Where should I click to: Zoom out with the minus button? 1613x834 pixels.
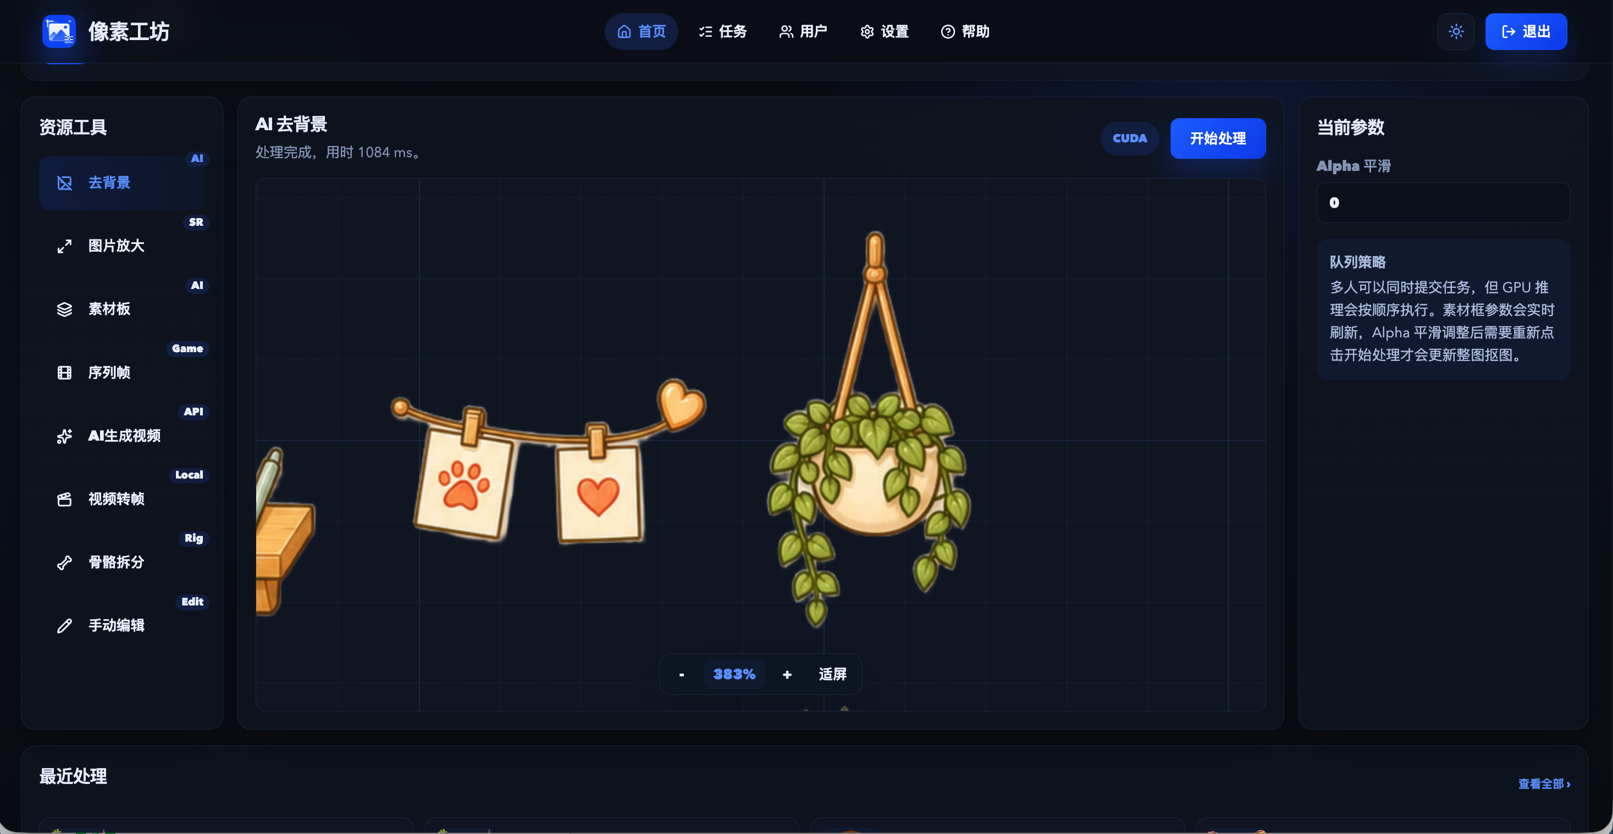(x=681, y=675)
